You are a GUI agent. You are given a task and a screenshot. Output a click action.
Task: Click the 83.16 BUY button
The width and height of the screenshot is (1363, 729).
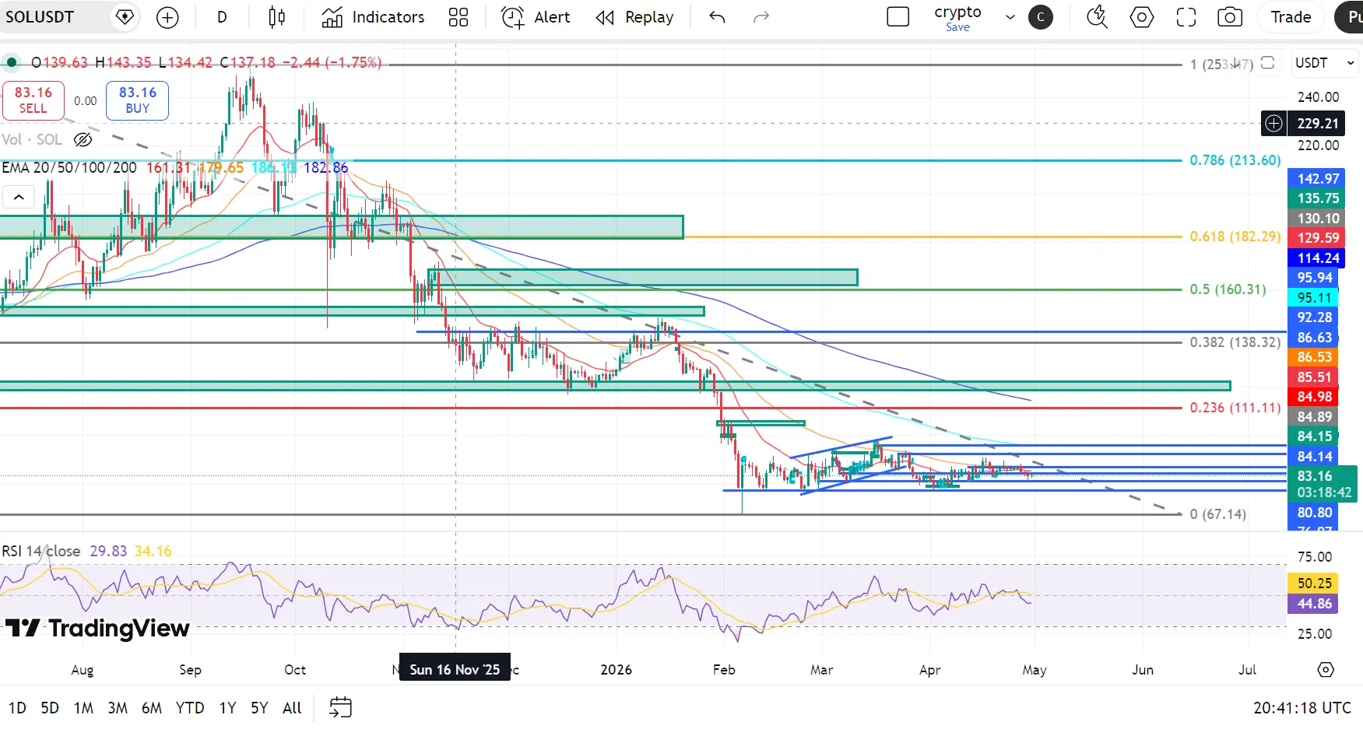pos(138,100)
